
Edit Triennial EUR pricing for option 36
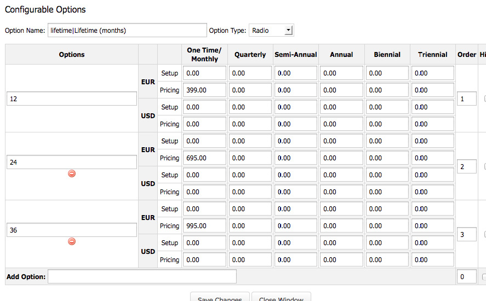click(x=433, y=225)
